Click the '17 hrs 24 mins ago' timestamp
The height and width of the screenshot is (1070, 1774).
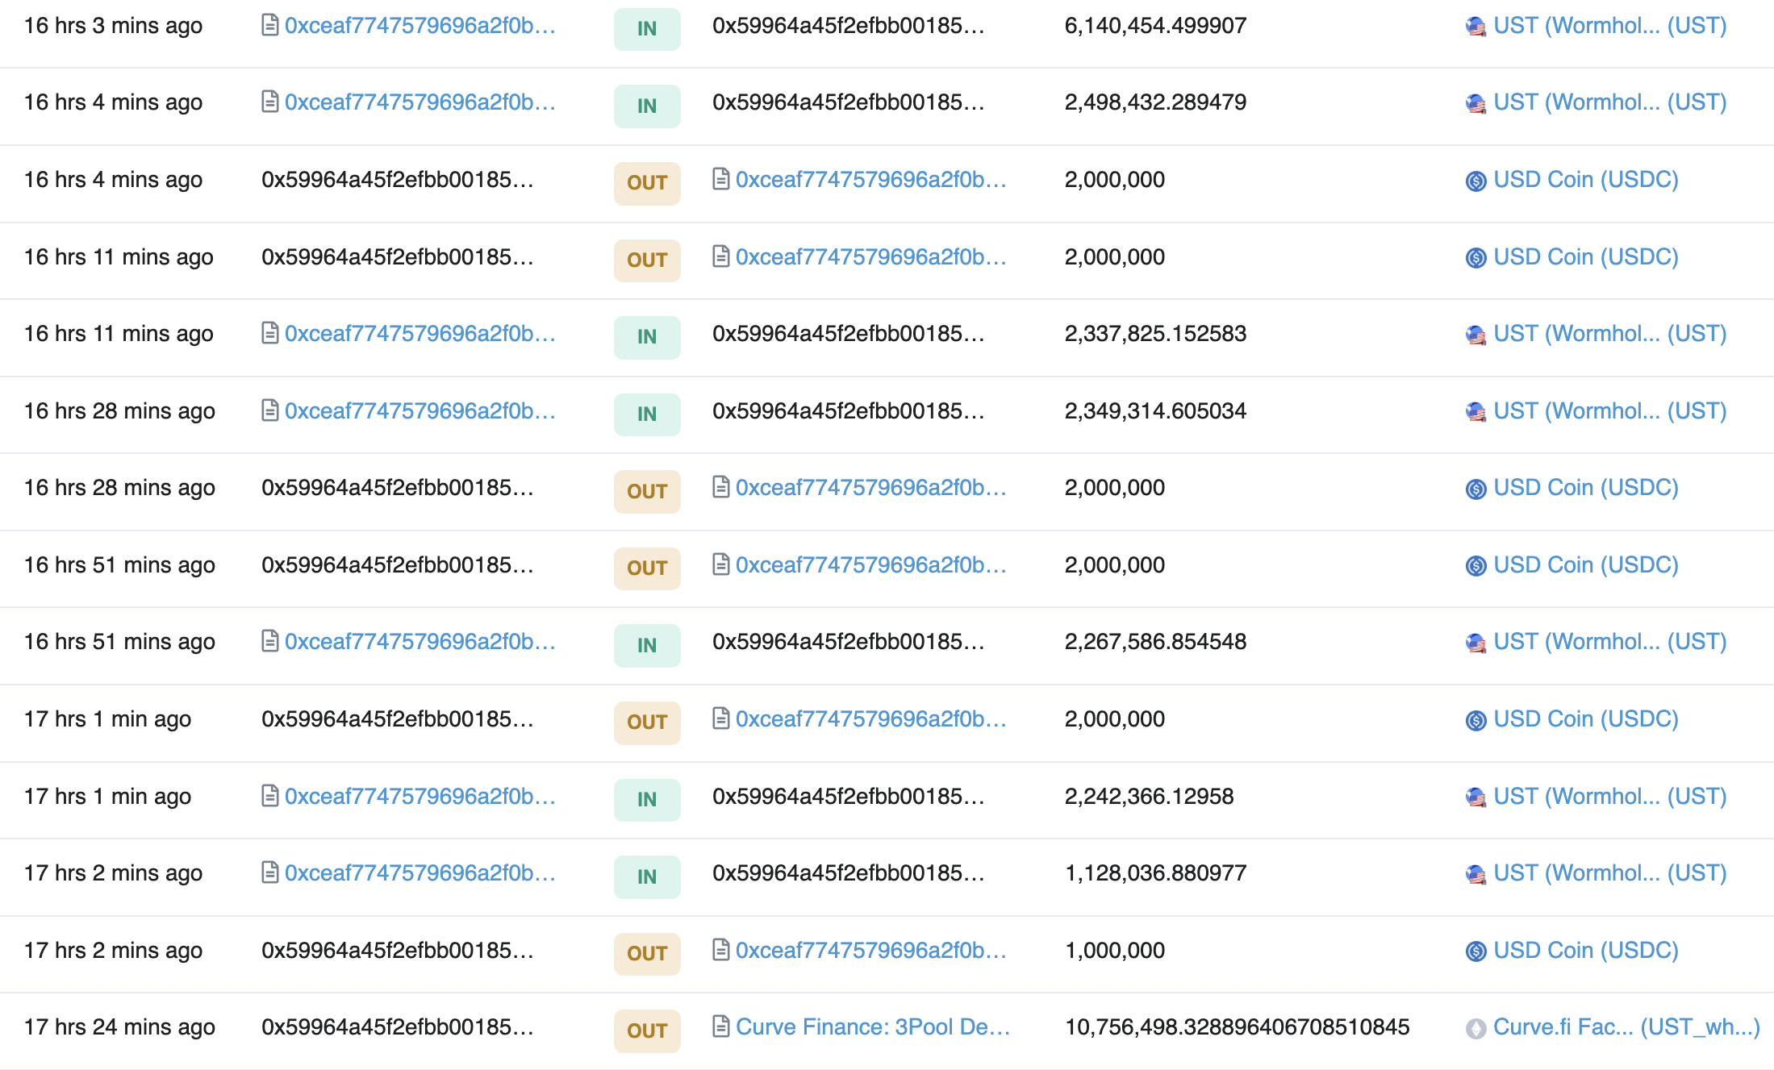119,1026
